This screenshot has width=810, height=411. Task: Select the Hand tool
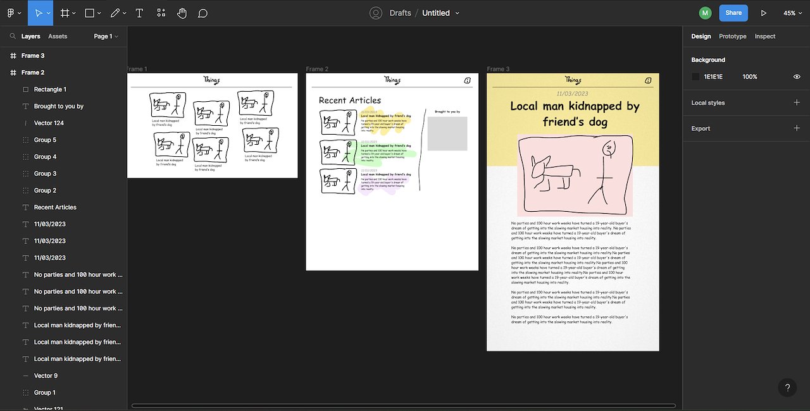[x=182, y=13]
